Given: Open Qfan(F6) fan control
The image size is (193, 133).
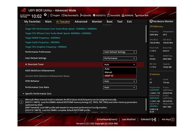Looking at the screenshot, I should [85, 15].
